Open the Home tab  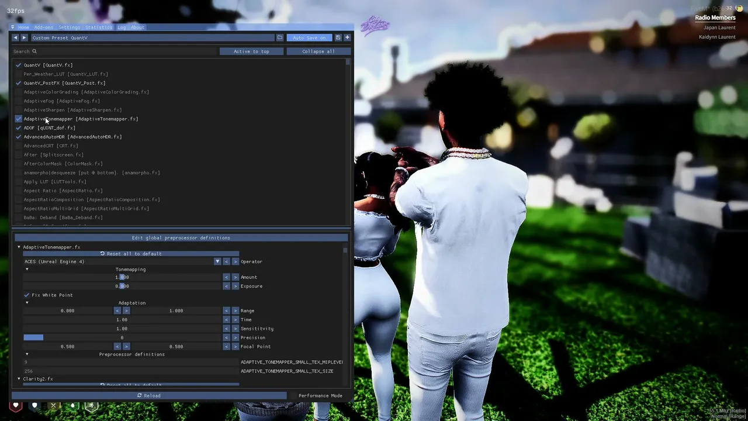coord(23,27)
